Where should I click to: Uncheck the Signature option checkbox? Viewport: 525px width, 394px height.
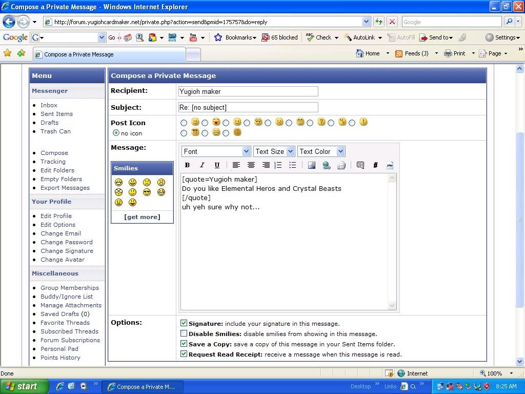184,323
